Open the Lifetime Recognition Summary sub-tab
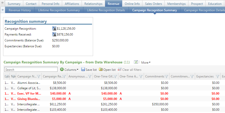This screenshot has height=113, width=225. [x=59, y=10]
